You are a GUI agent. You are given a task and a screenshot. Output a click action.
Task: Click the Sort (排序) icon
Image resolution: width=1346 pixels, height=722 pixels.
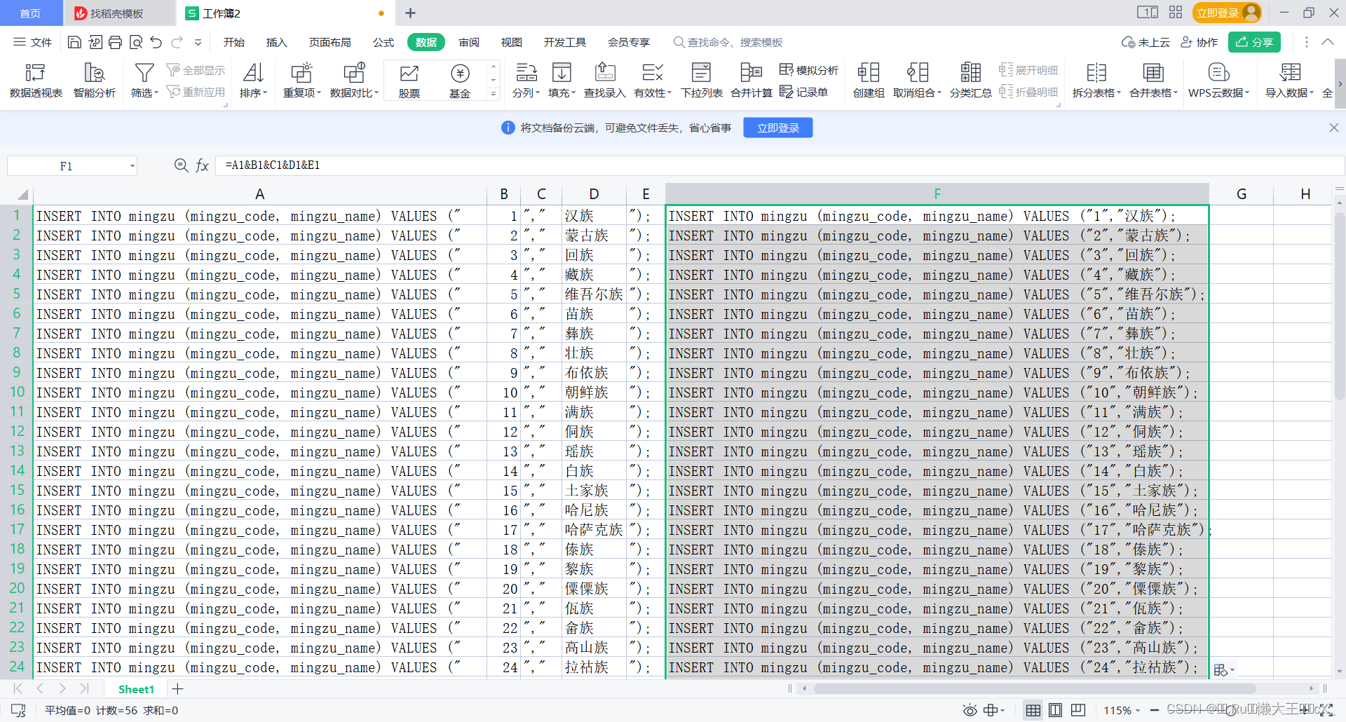253,72
